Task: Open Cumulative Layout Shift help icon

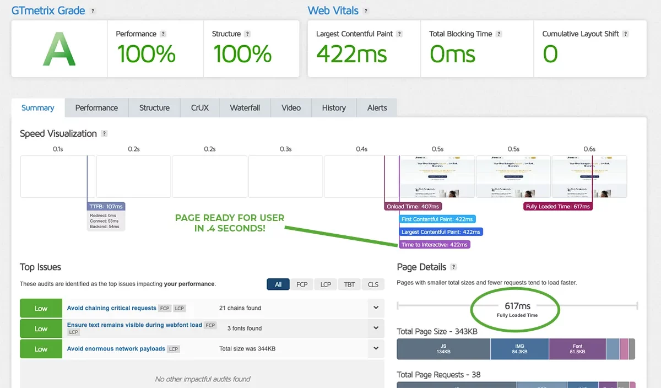Action: pos(626,34)
